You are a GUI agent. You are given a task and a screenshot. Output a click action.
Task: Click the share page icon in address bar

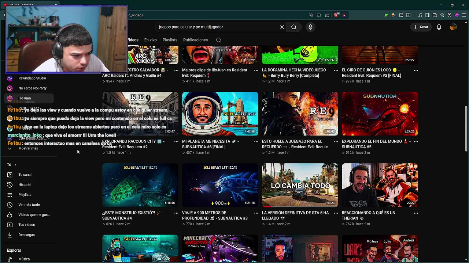(327, 15)
